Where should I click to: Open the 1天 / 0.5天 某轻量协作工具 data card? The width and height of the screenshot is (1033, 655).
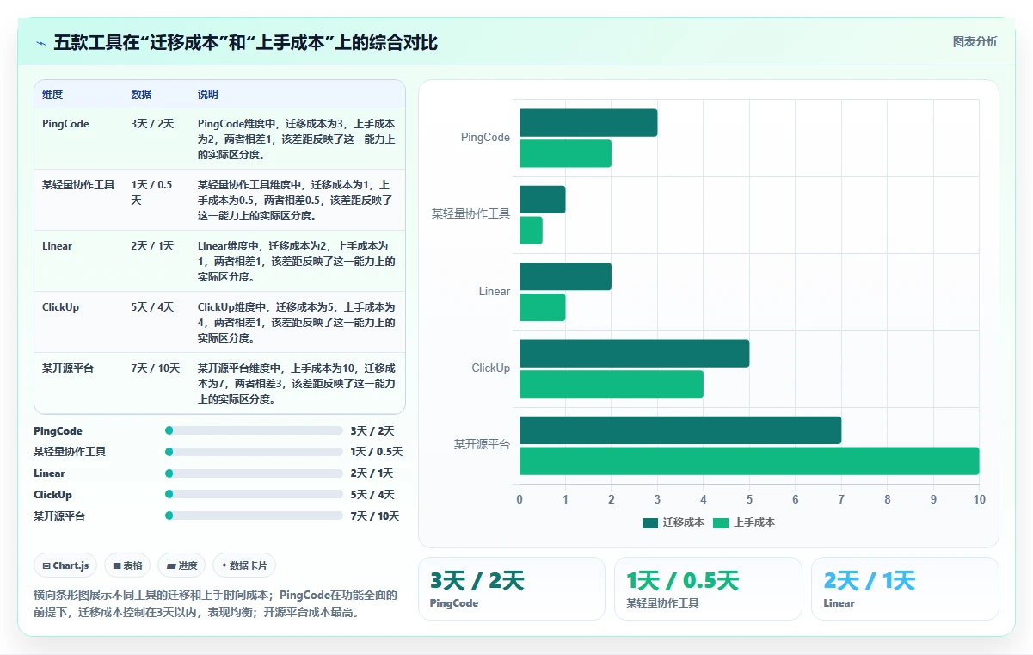708,589
